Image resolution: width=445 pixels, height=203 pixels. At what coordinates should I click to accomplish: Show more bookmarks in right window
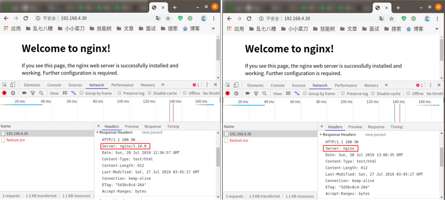437,29
